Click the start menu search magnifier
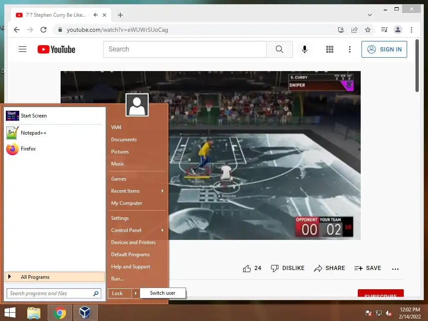 [x=96, y=293]
